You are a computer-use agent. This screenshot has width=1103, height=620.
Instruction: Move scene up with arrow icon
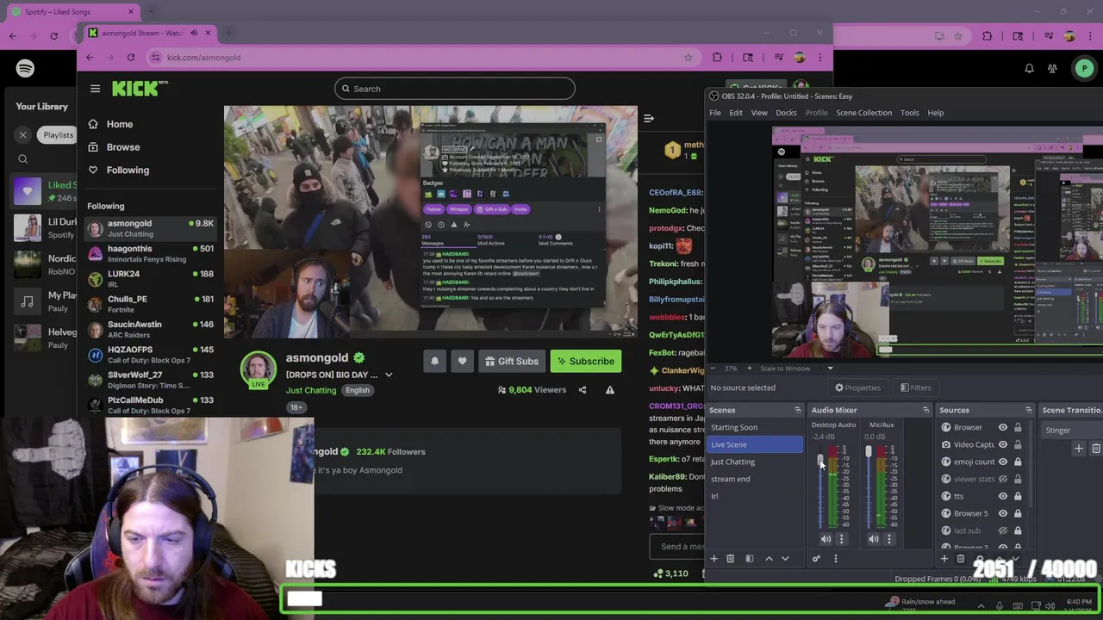[770, 559]
